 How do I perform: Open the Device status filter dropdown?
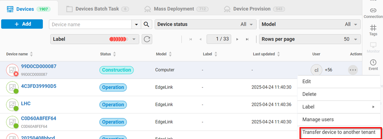206,24
